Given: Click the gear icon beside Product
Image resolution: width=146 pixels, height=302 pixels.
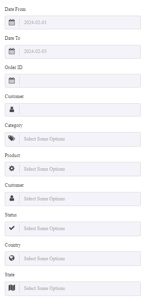Looking at the screenshot, I should pos(12,169).
